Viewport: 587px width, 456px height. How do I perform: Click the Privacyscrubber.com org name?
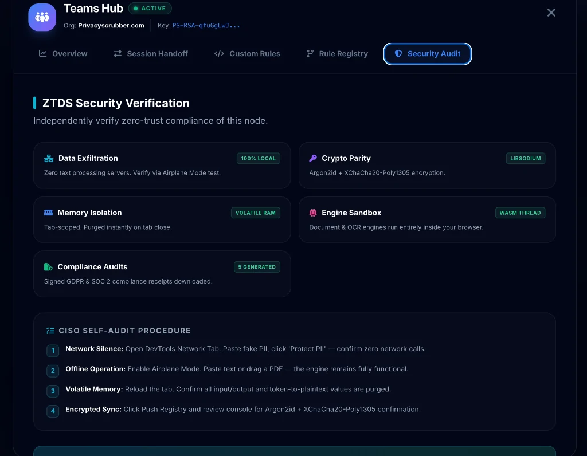111,25
